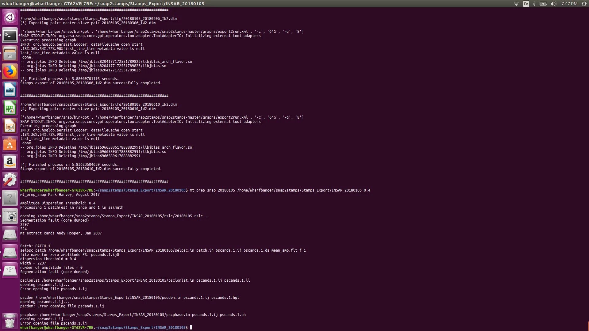Open the Ubuntu Dash search
The width and height of the screenshot is (589, 331).
click(10, 17)
